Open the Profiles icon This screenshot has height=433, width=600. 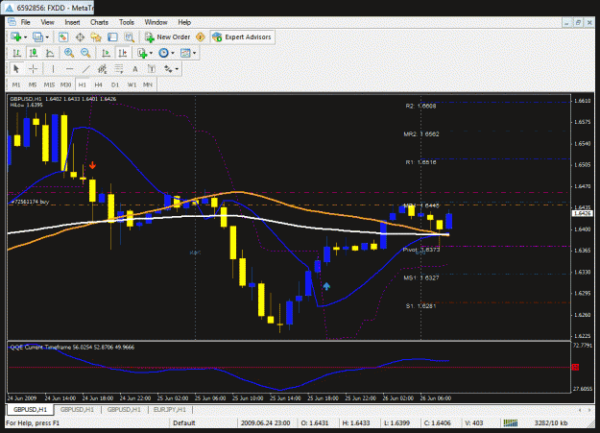[x=37, y=37]
